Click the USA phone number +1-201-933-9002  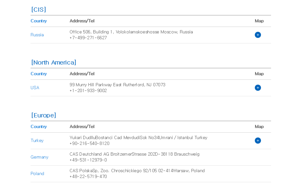(88, 91)
